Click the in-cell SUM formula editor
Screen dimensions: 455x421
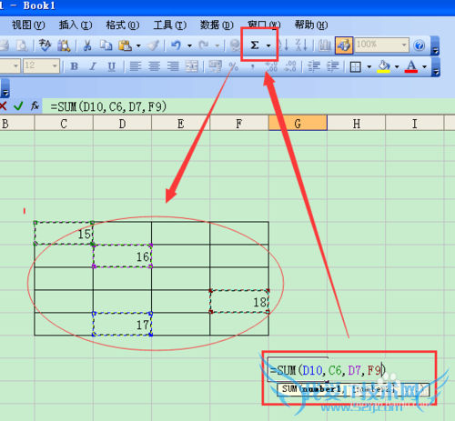[328, 370]
